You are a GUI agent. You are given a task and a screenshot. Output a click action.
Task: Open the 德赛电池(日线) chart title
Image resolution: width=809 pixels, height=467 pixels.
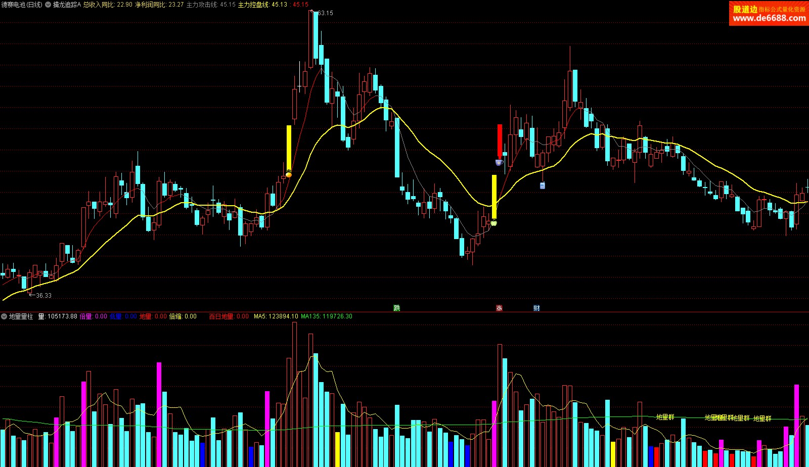[x=22, y=5]
